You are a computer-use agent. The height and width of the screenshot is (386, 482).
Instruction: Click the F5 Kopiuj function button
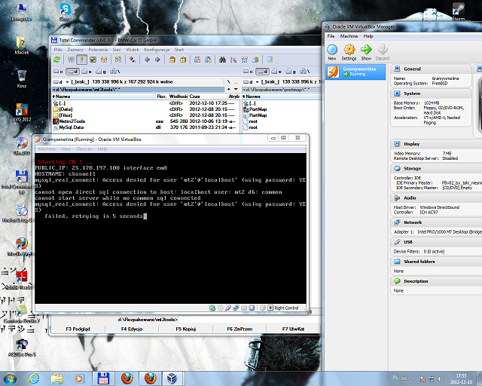(x=186, y=329)
